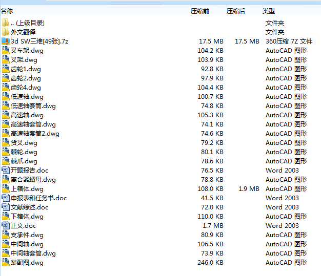
Task: Select the file name 装配图.dwg
Action: tap(27, 263)
